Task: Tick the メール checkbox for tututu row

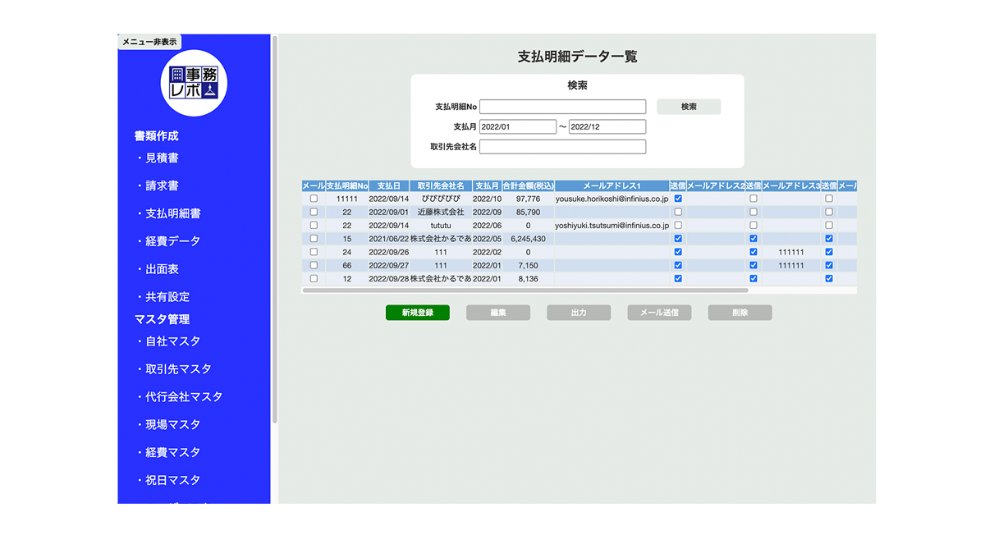Action: tap(314, 225)
